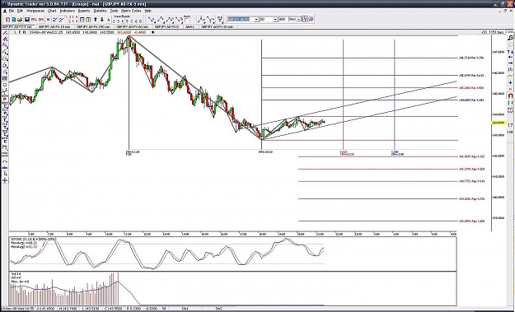Viewport: 515px width, 312px height.
Task: Click the 1151 bars indicator text
Action: 497,32
